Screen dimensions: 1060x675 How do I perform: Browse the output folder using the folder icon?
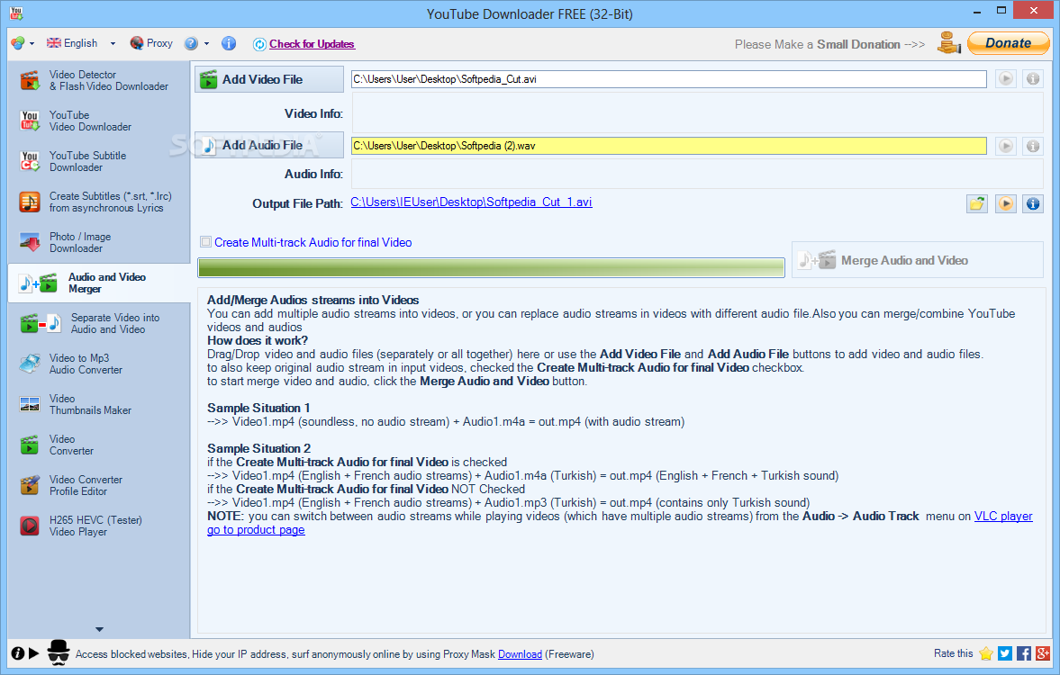point(977,203)
